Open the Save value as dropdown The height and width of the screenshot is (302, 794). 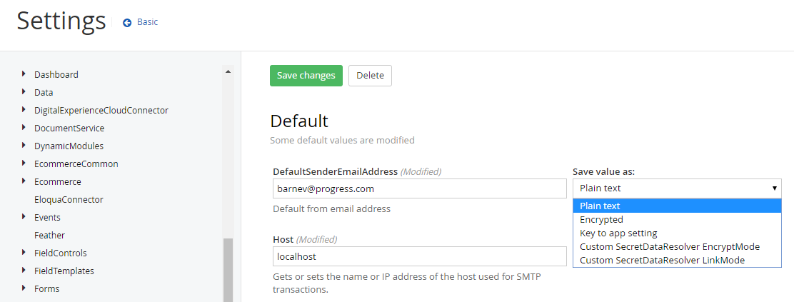click(677, 188)
